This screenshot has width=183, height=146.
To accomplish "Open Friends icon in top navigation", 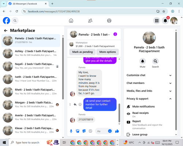I will click(90, 20).
